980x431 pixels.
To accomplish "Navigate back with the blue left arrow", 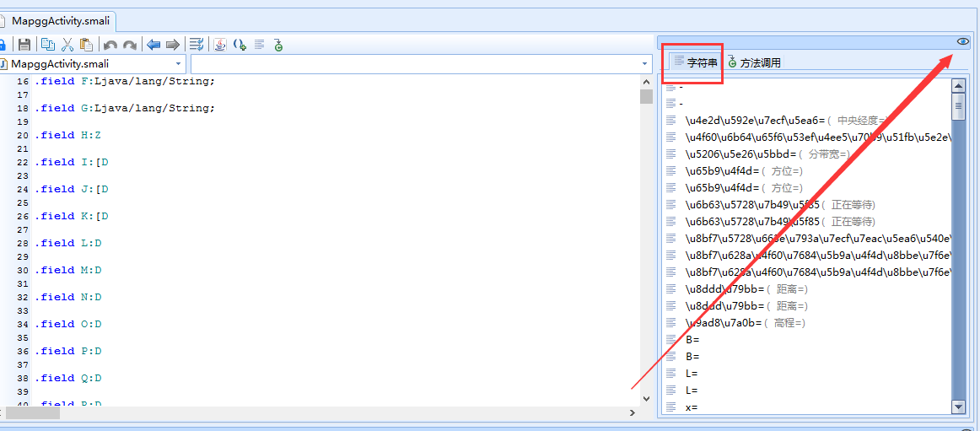I will 153,45.
